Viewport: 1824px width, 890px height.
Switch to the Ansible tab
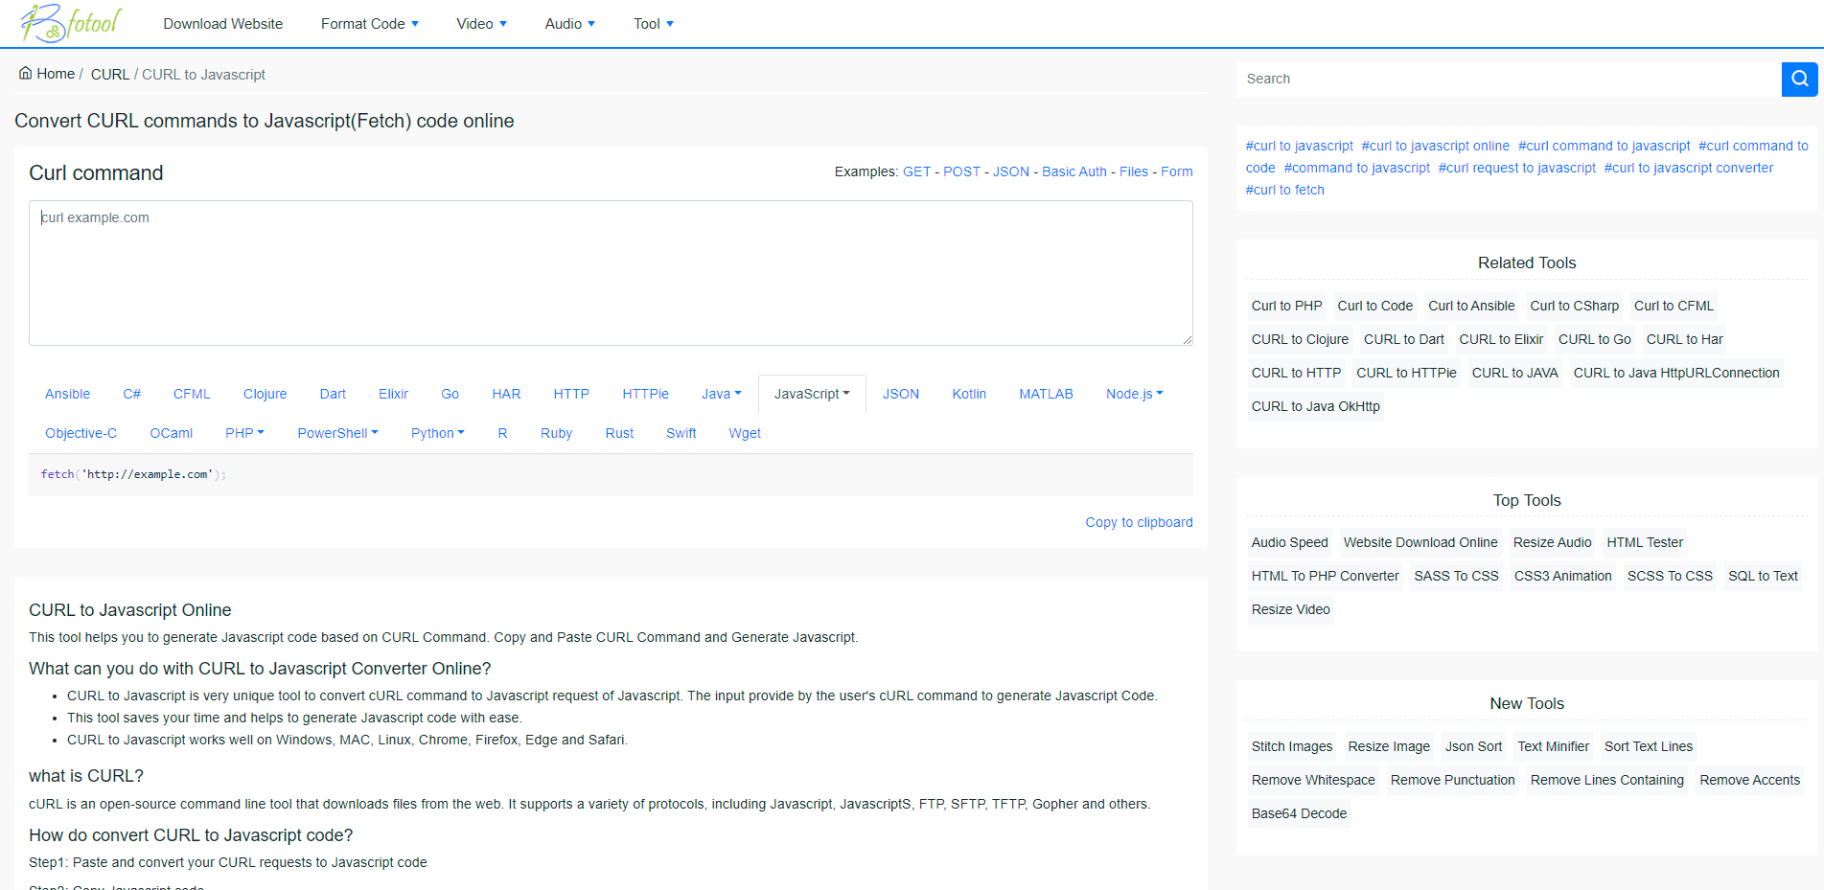point(67,394)
